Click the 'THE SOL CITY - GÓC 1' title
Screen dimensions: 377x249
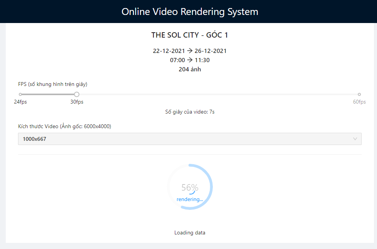(190, 35)
